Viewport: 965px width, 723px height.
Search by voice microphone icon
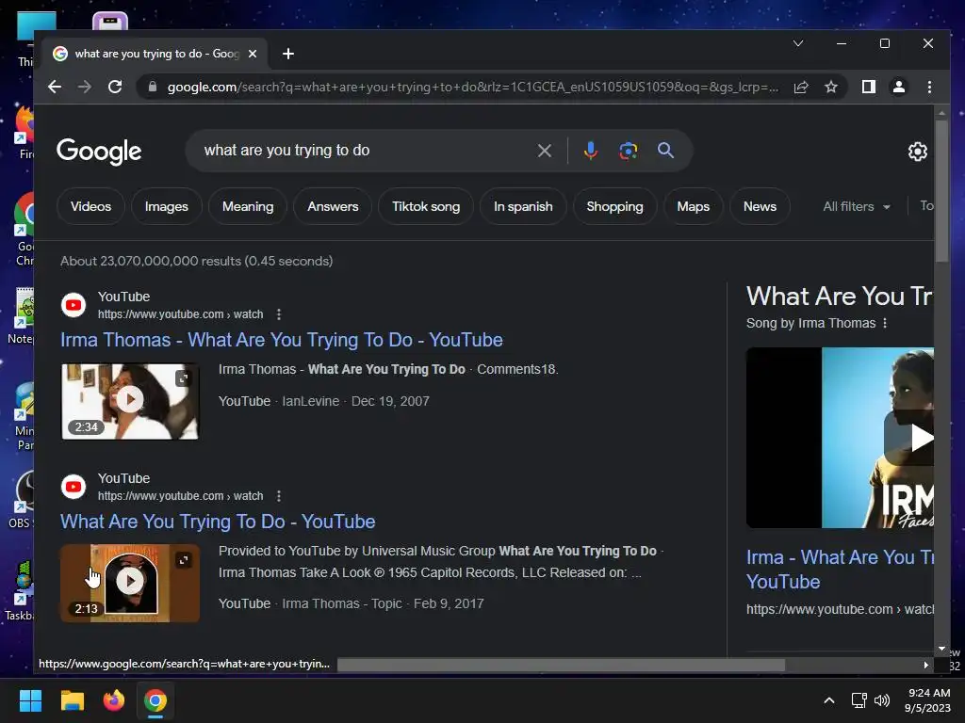590,151
